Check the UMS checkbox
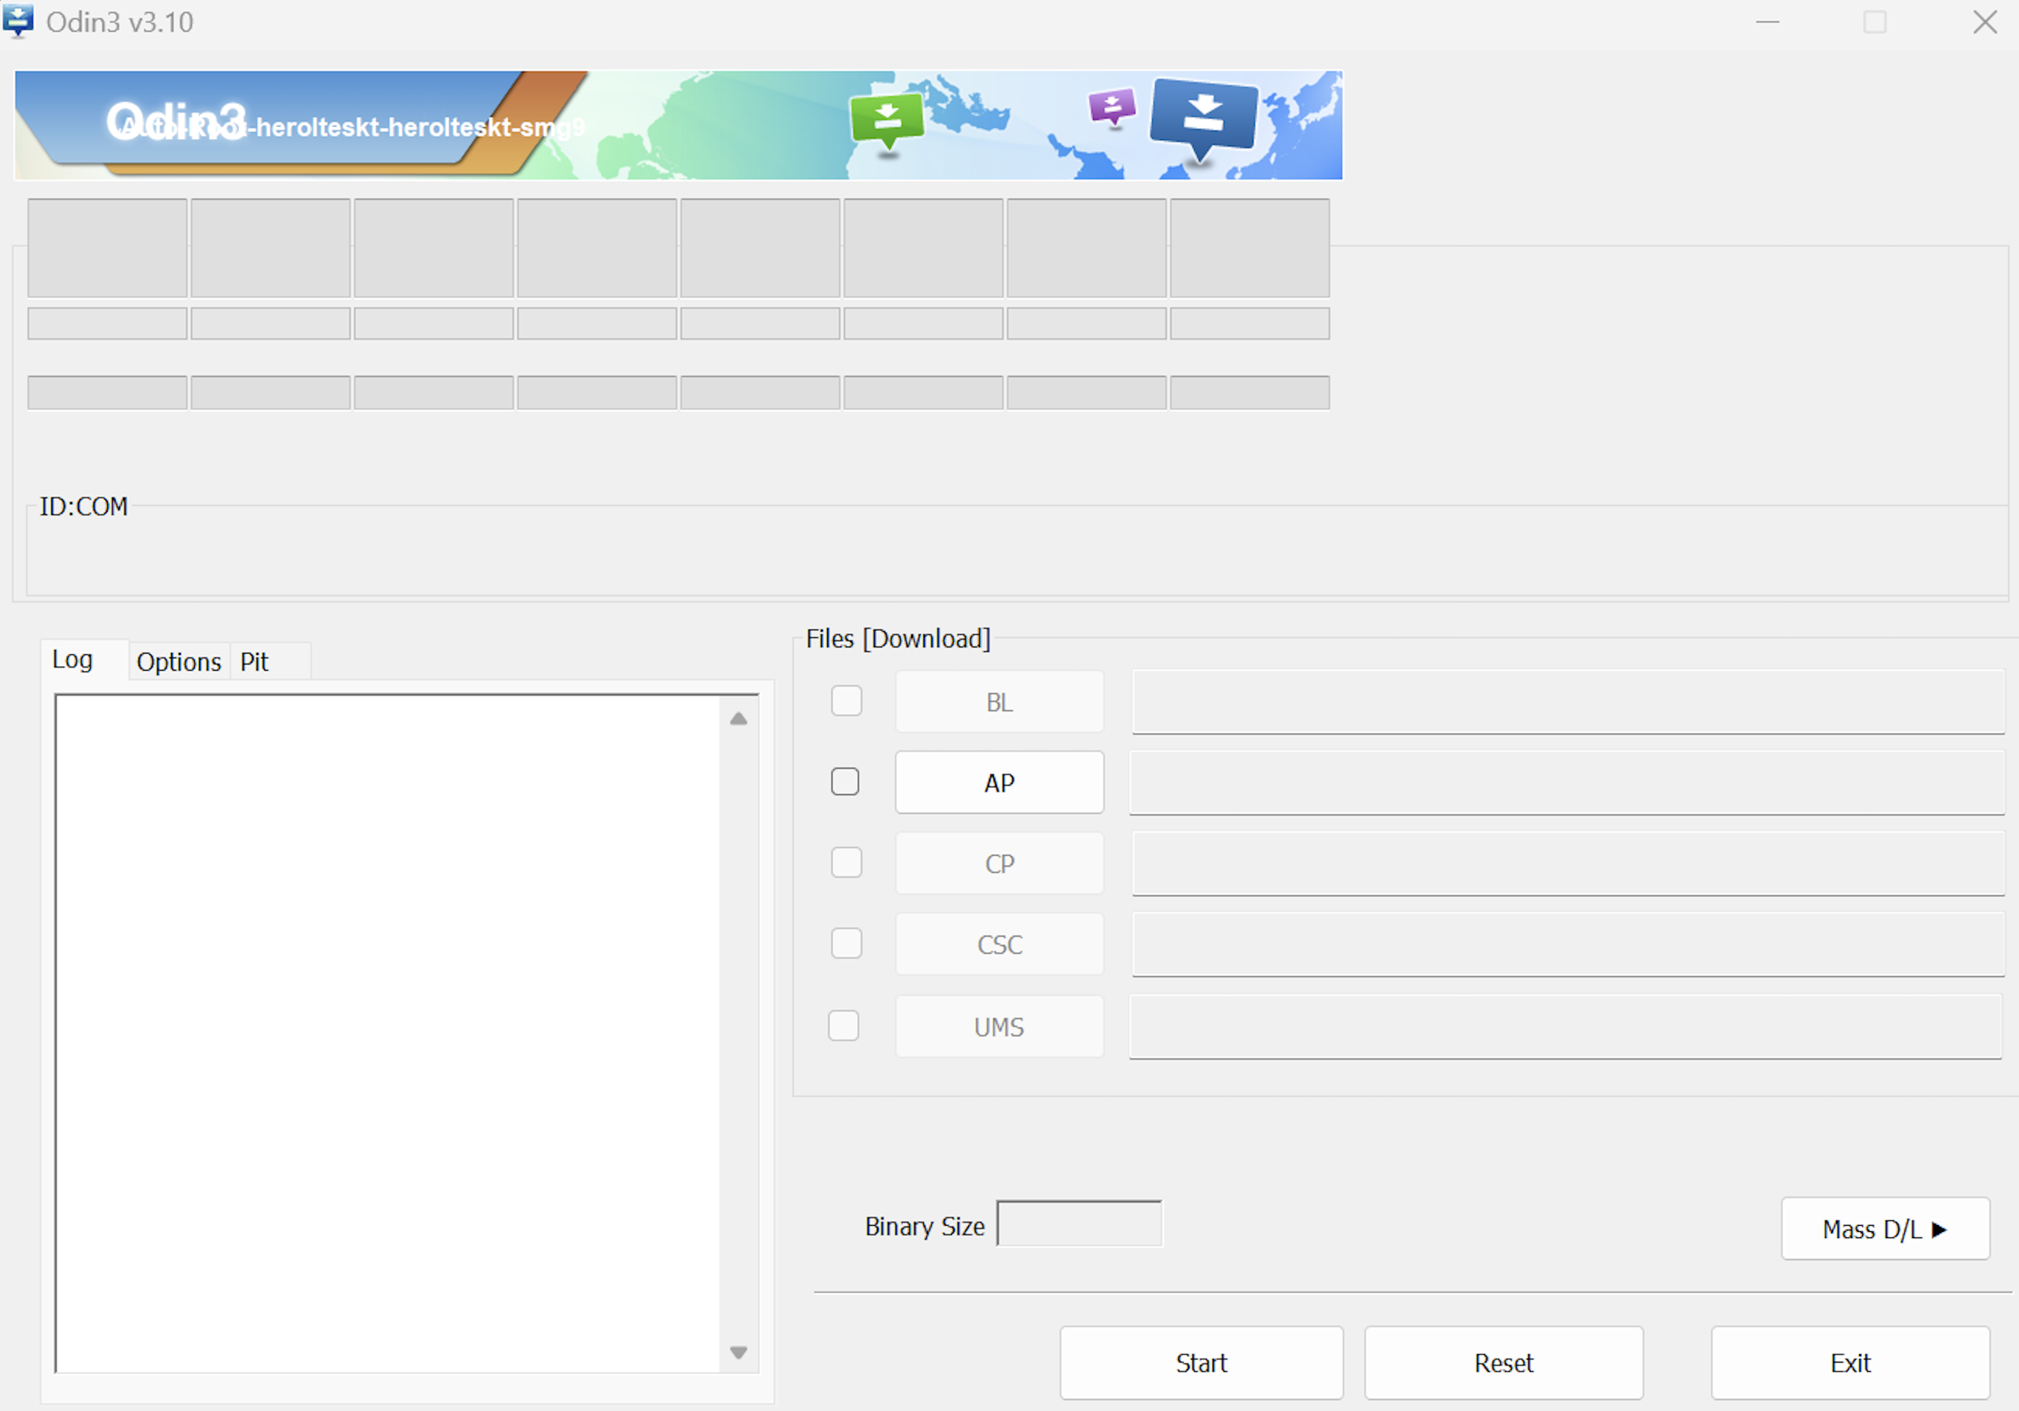This screenshot has height=1411, width=2019. (843, 1025)
